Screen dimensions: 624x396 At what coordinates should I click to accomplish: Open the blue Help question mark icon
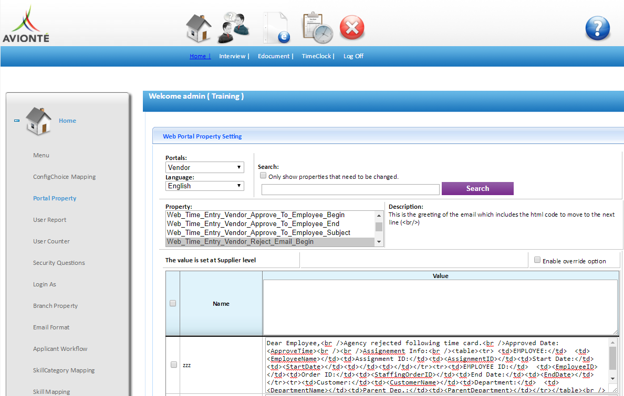tap(598, 28)
